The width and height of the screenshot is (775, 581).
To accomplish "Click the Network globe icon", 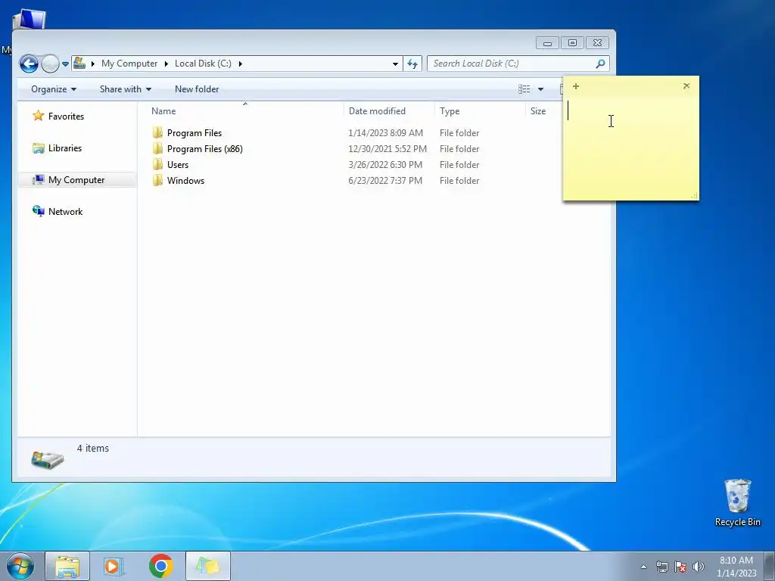I will click(39, 212).
